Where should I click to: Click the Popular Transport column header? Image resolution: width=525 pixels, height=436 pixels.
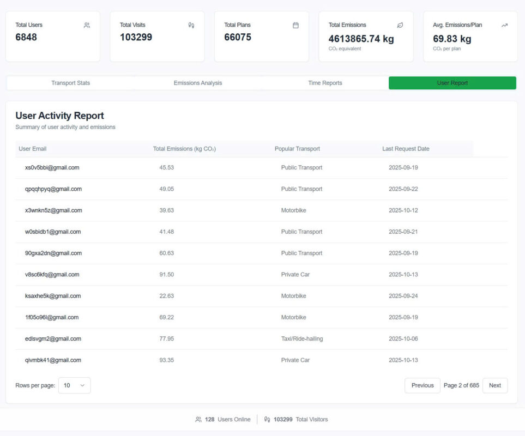coord(297,149)
